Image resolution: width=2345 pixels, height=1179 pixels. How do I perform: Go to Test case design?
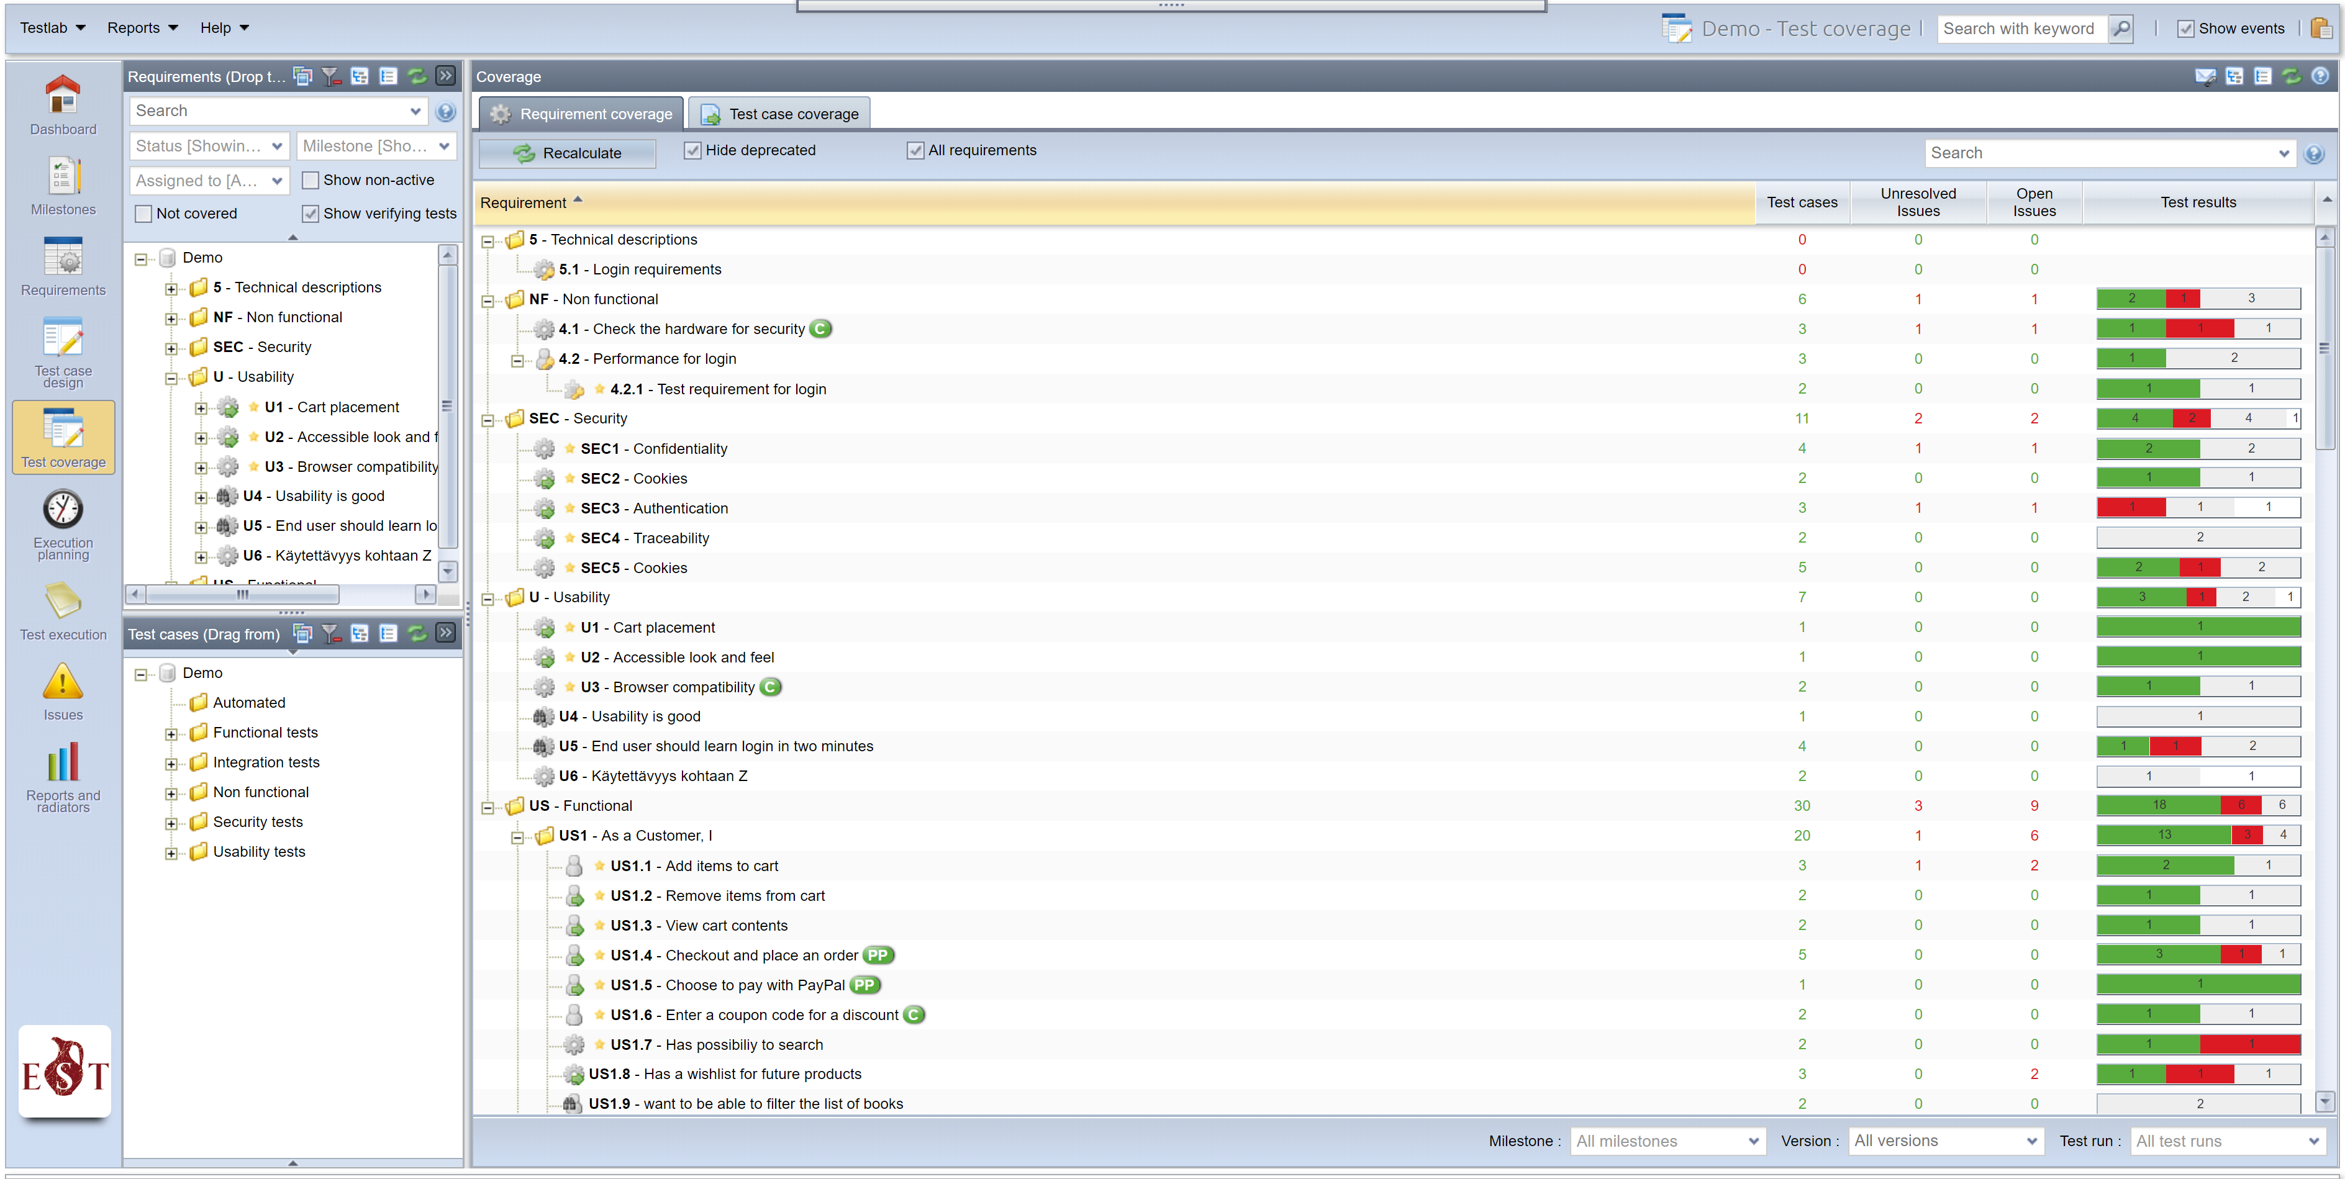63,351
